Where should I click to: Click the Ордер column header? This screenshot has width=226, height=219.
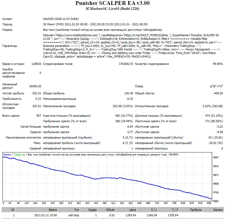tap(89, 210)
